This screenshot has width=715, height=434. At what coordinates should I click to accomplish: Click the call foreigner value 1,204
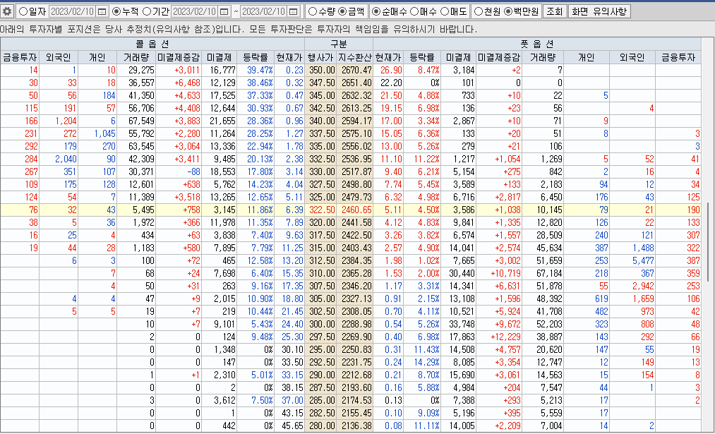click(x=59, y=121)
